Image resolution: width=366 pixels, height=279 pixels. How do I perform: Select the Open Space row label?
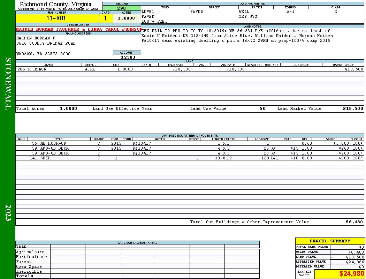29,267
